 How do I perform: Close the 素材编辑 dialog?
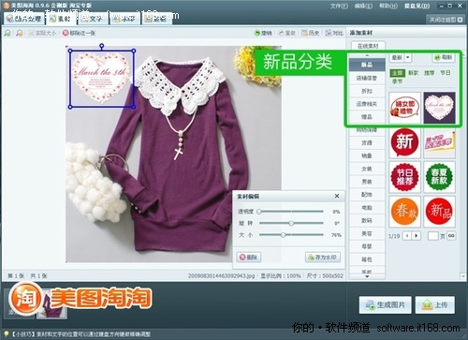337,196
